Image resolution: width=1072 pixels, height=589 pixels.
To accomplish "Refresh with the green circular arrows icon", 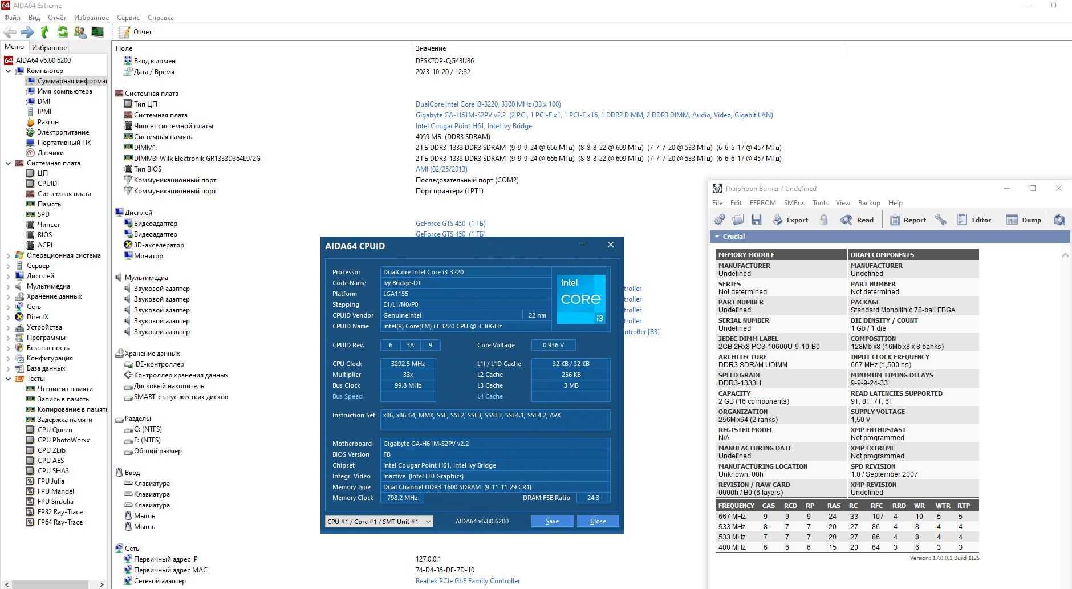I will (x=63, y=32).
